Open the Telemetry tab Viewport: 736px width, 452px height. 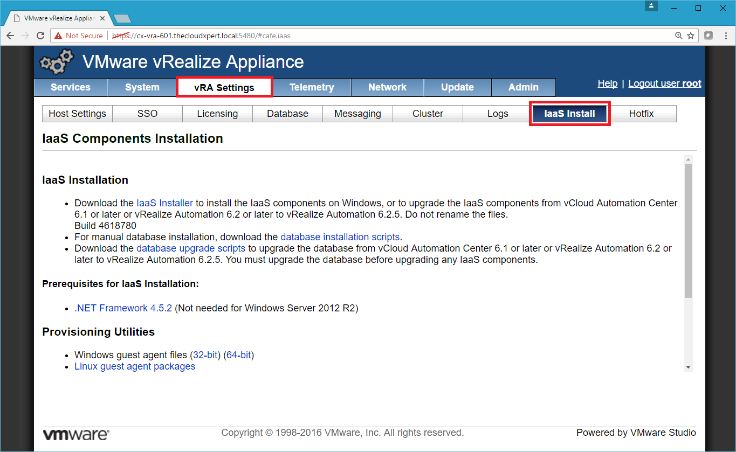[312, 87]
